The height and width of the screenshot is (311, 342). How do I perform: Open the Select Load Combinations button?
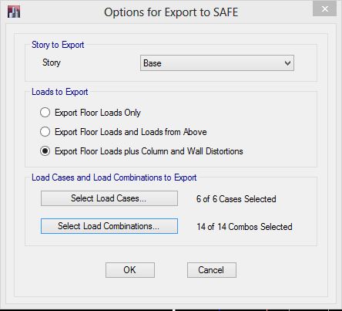point(109,226)
